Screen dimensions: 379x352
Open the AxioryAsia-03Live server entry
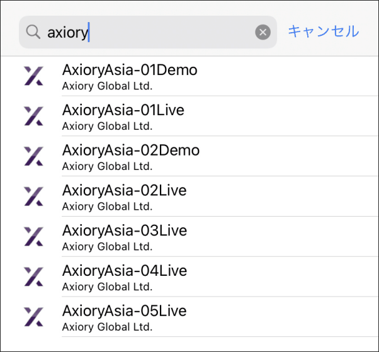click(x=125, y=231)
